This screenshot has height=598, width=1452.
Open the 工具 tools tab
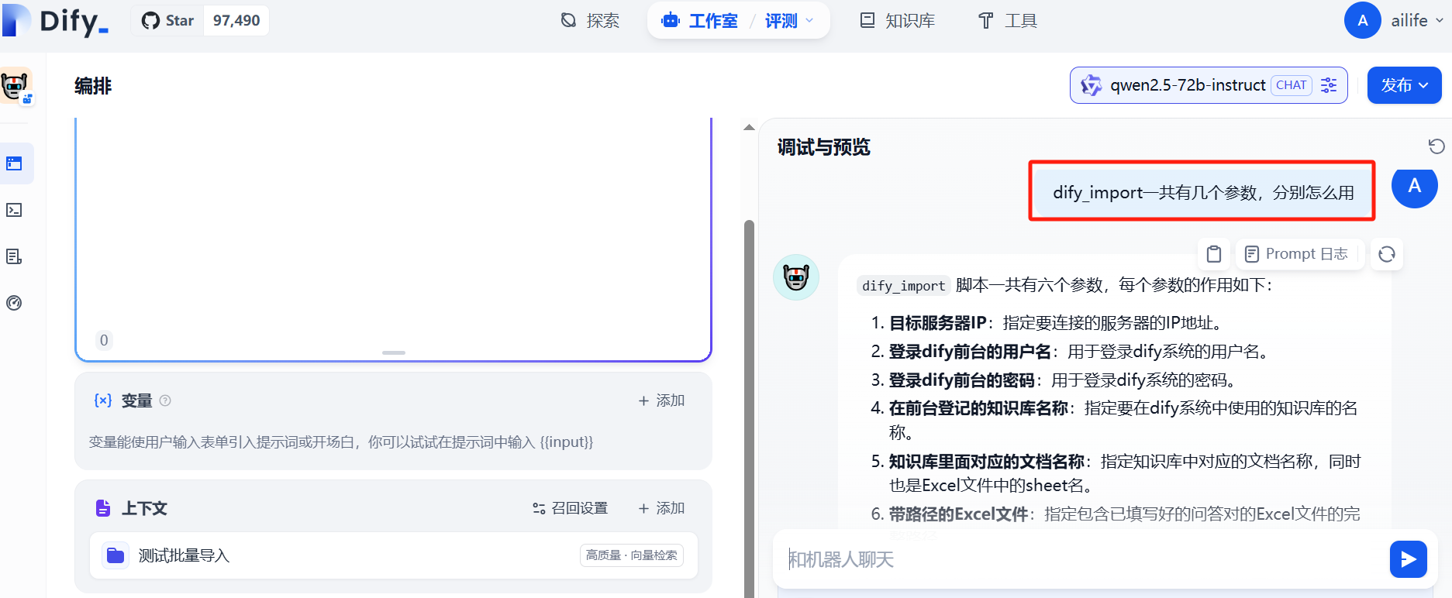tap(1007, 21)
